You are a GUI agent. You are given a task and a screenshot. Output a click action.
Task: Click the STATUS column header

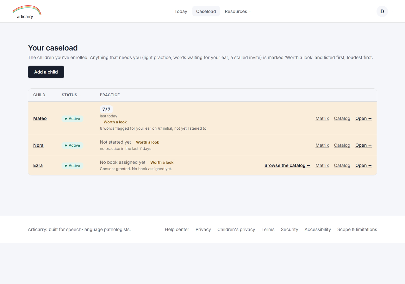(x=69, y=95)
